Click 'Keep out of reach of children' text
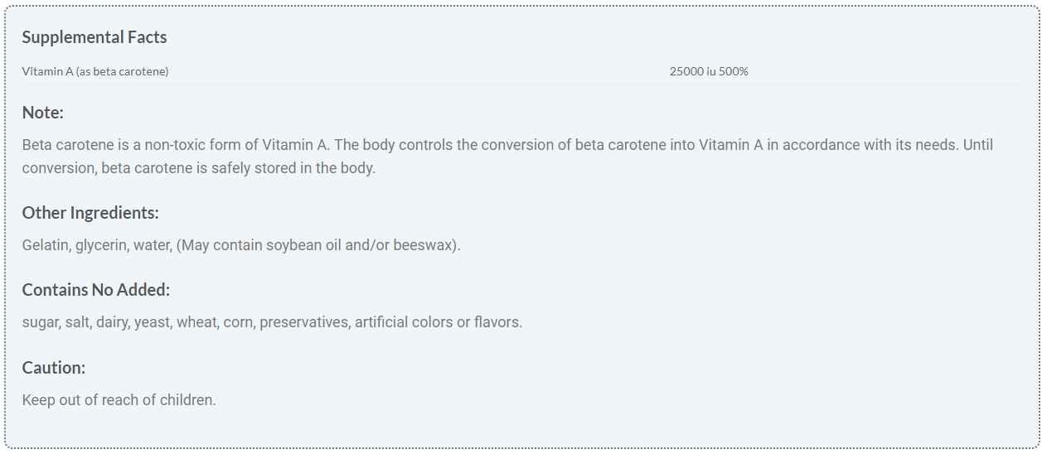The image size is (1042, 454). 119,400
